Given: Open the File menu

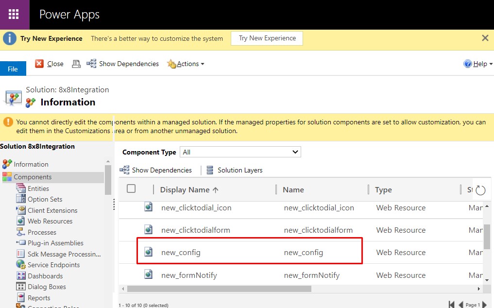Looking at the screenshot, I should click(x=13, y=68).
